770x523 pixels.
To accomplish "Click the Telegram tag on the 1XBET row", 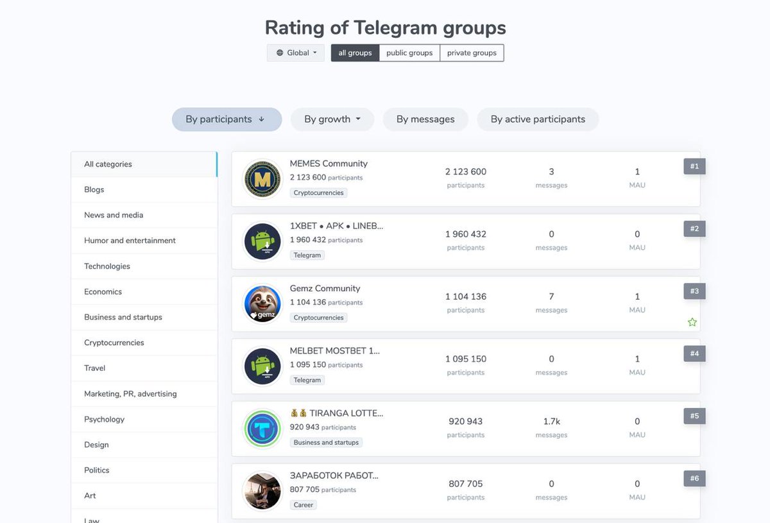I will (307, 255).
